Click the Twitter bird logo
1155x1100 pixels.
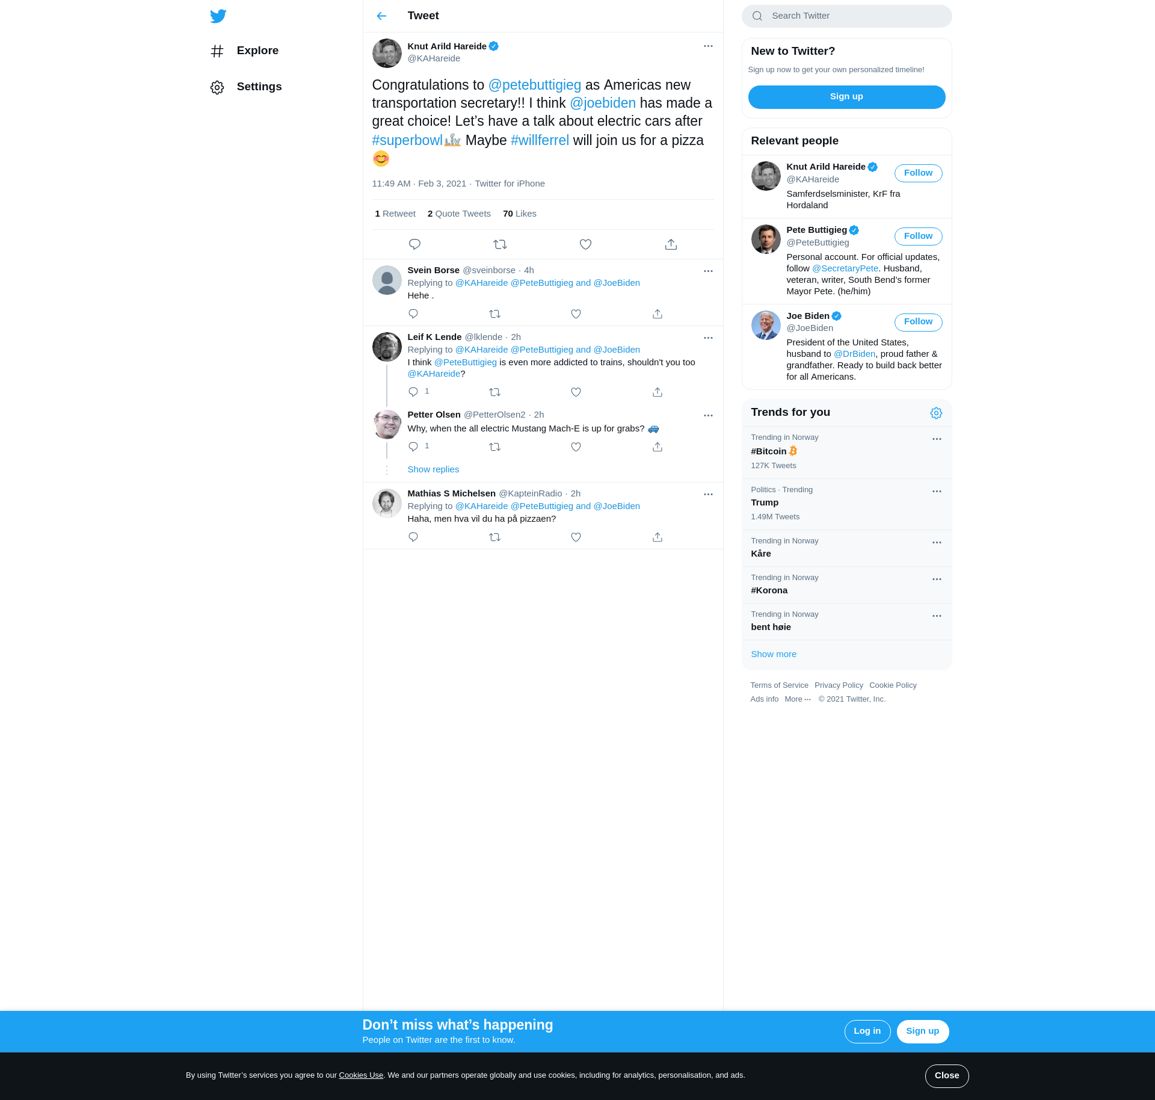point(218,16)
